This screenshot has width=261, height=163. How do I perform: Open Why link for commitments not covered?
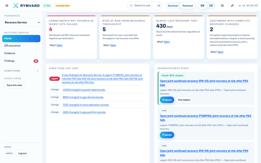[59, 45]
